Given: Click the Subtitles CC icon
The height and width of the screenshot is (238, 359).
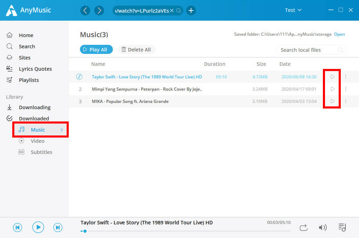Looking at the screenshot, I should coord(21,152).
